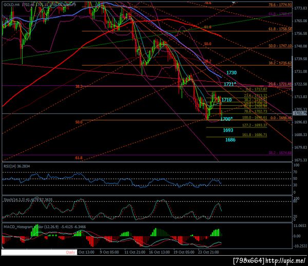The image size is (308, 266).
Task: Click price axis value 1696.83
Action: 300,122
